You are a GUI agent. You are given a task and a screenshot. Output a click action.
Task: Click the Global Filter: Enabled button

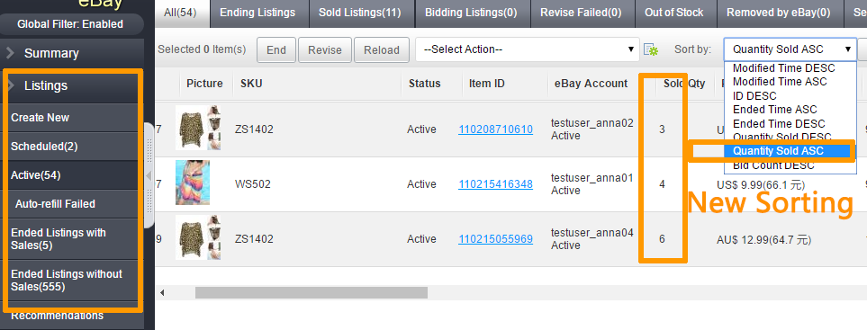point(71,24)
